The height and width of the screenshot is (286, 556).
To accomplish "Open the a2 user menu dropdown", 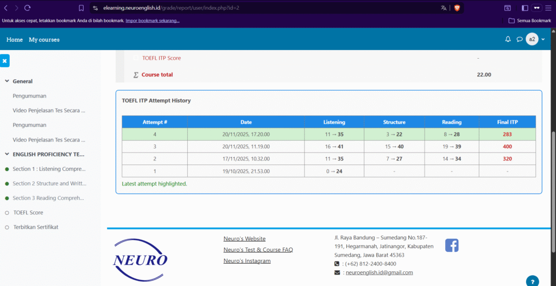I will pos(535,40).
